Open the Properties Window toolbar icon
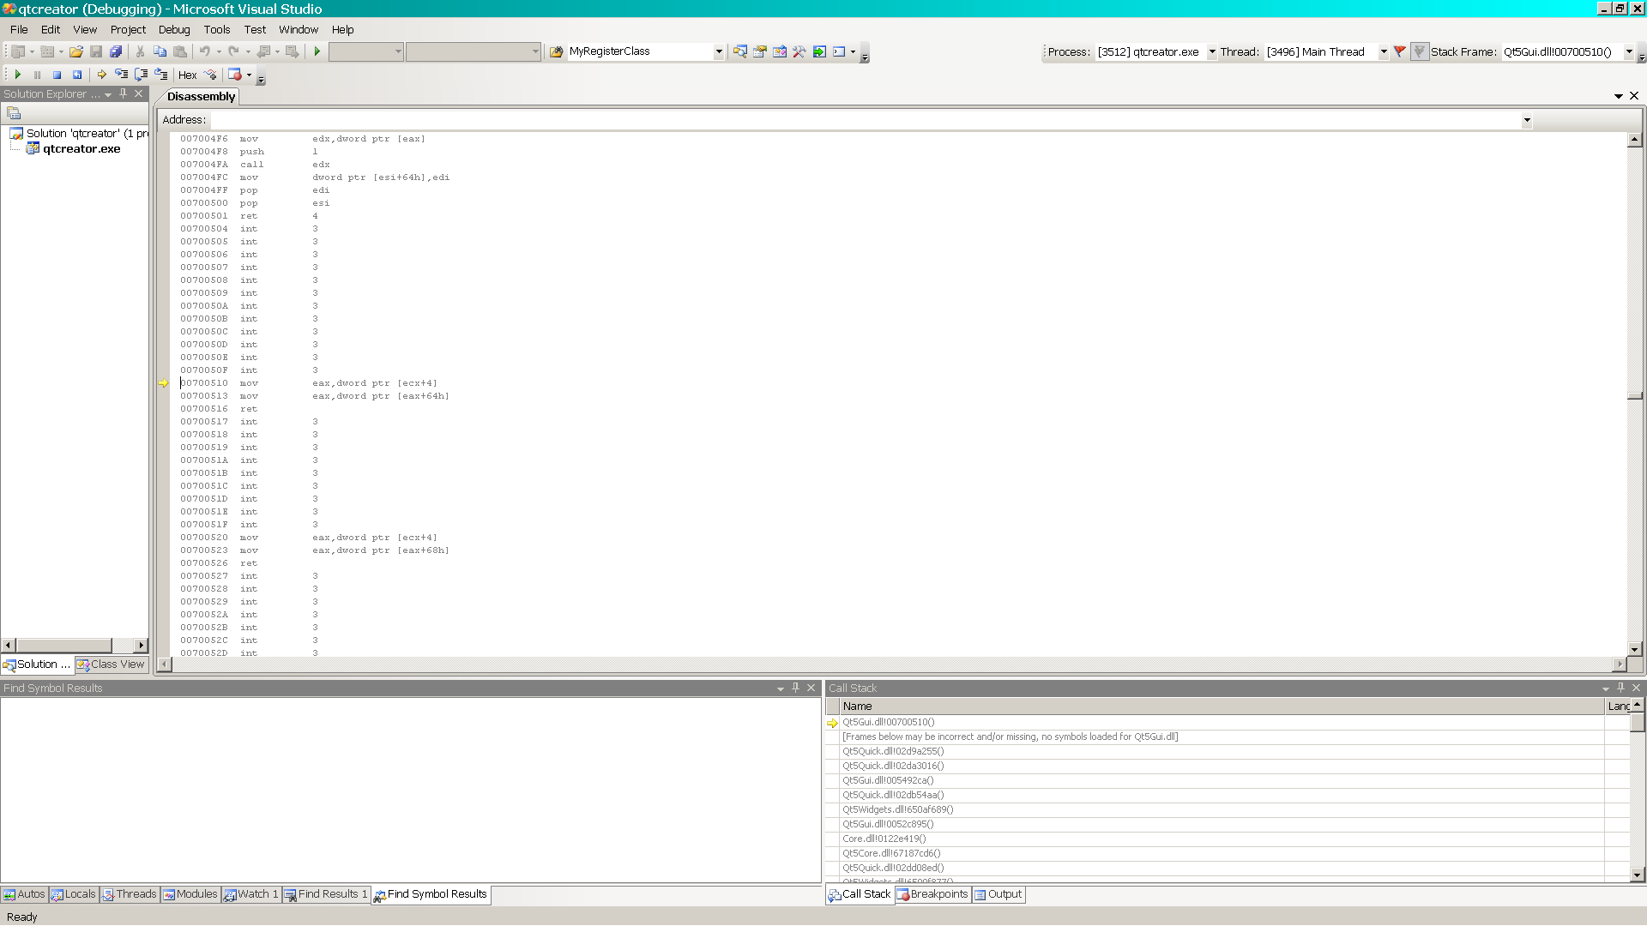This screenshot has height=926, width=1647. (759, 52)
